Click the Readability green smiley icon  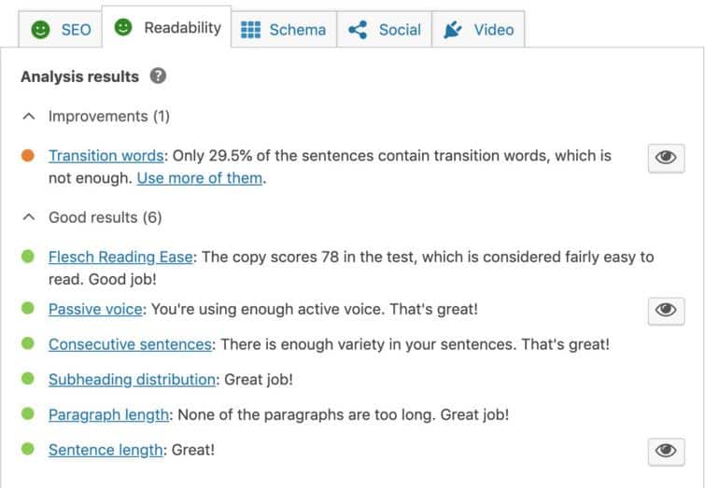click(123, 27)
